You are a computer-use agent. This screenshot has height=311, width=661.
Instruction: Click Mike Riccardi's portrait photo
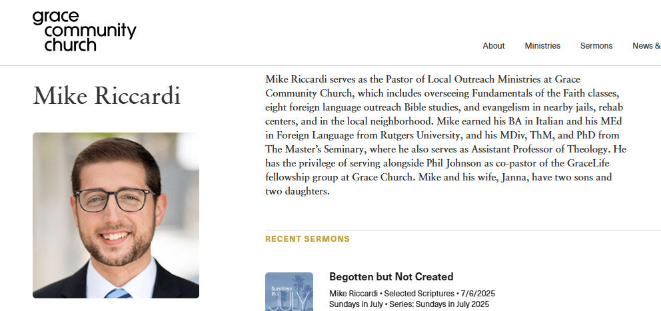pyautogui.click(x=116, y=215)
